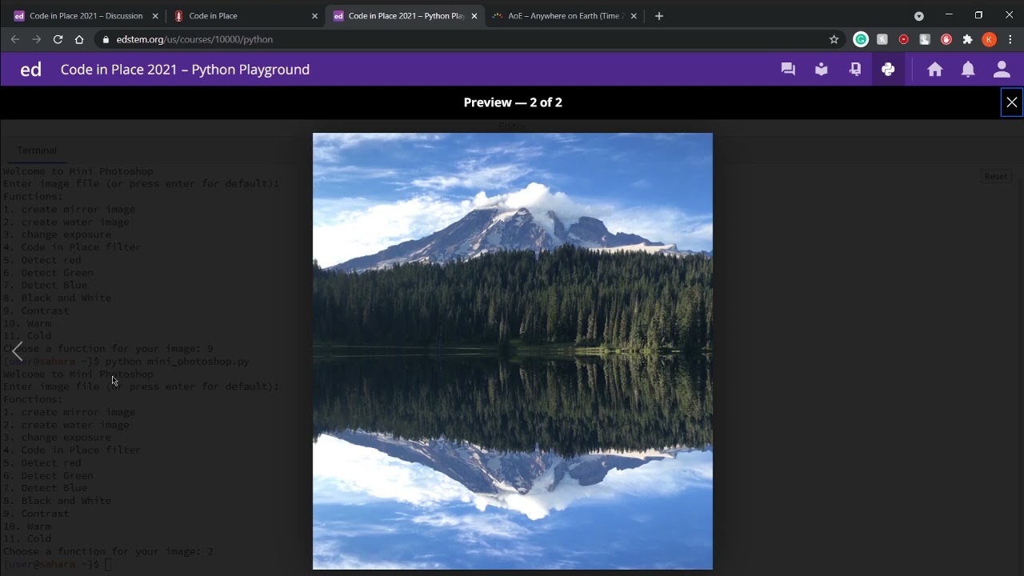Open the tab search dropdown

point(919,16)
